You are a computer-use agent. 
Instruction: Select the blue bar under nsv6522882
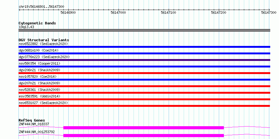click(x=144, y=47)
